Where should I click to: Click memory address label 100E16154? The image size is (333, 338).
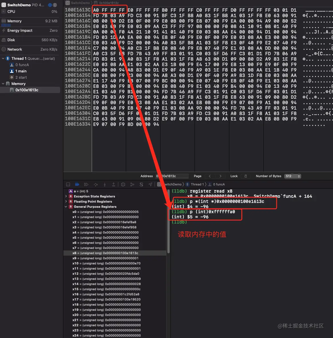click(x=78, y=15)
